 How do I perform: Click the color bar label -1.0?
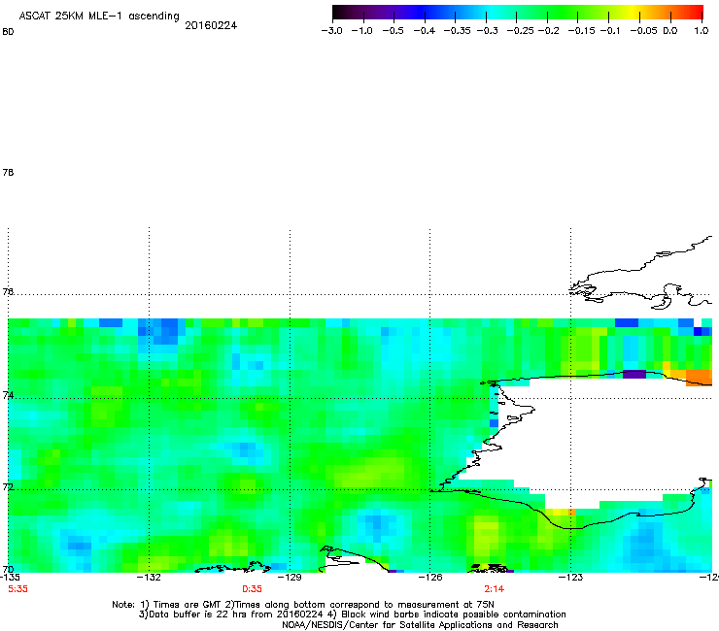pos(362,31)
